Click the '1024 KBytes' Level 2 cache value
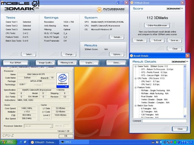The image size is (194, 145). 61,115
